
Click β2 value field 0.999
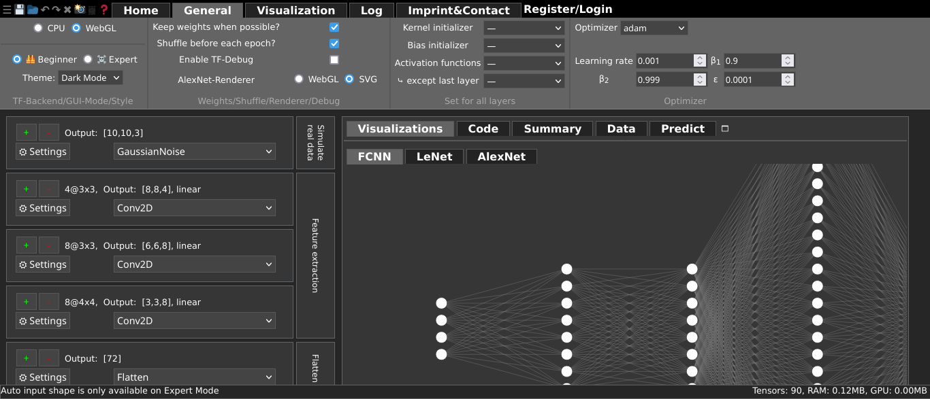[671, 80]
